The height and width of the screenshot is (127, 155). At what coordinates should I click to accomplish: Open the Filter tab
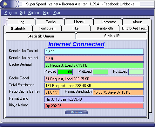point(76,28)
